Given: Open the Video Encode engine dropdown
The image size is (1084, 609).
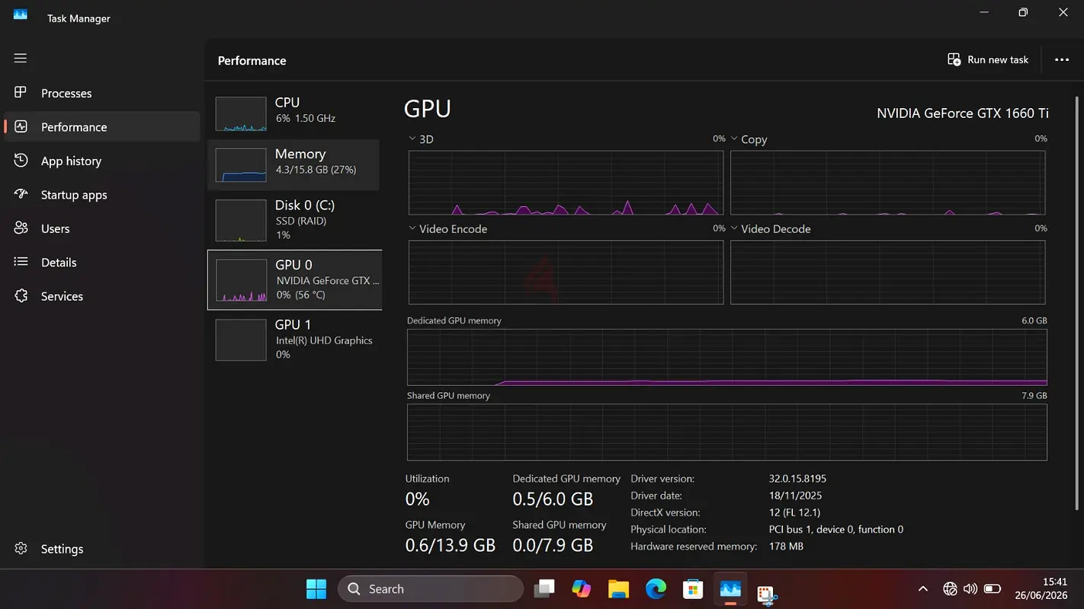Looking at the screenshot, I should [x=447, y=228].
